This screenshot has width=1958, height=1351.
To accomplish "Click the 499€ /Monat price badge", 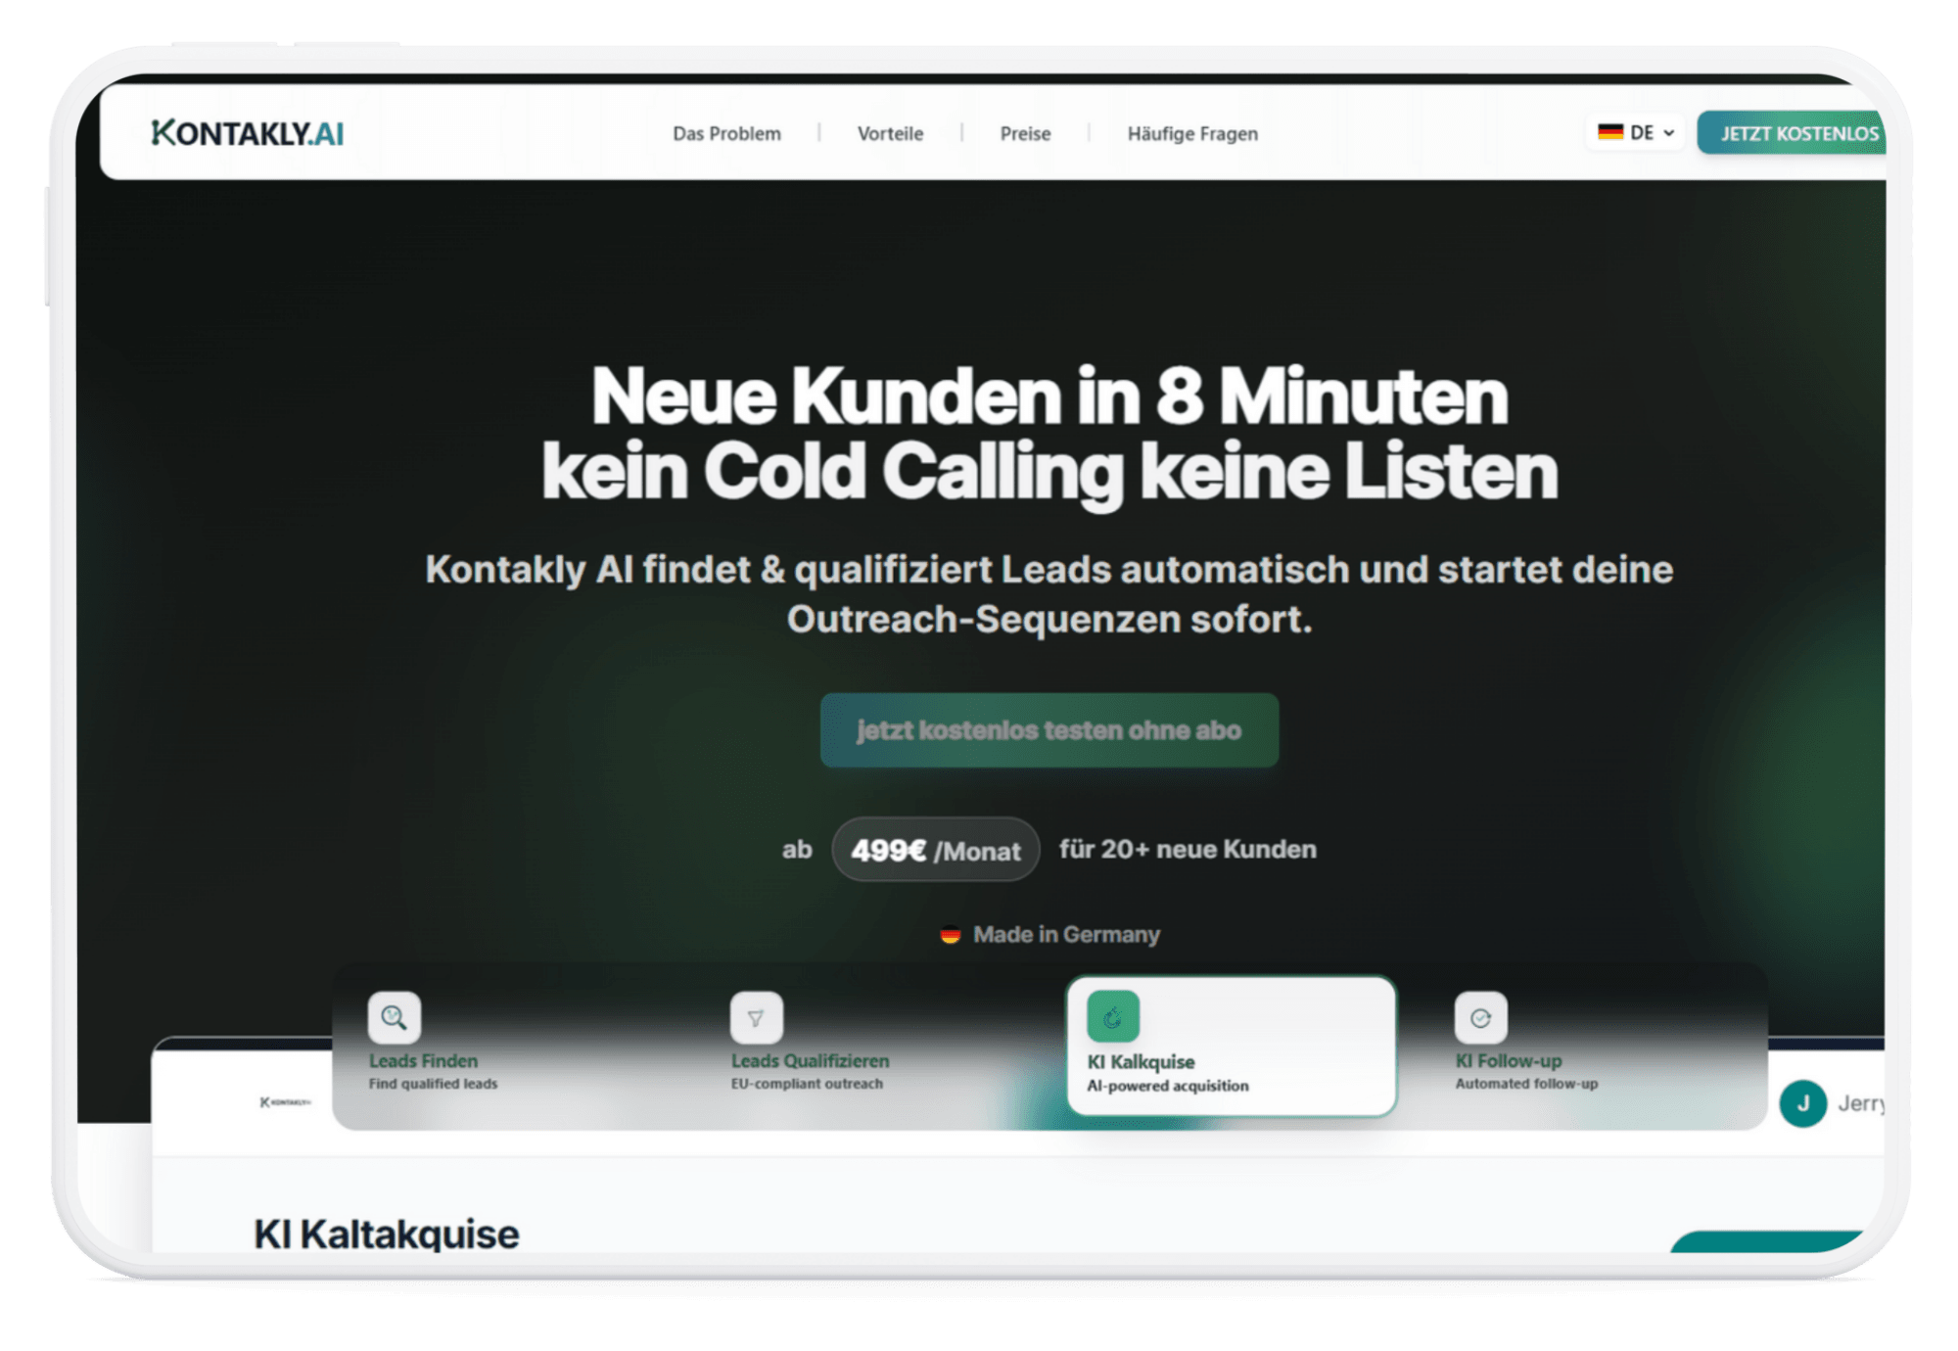I will coord(935,850).
